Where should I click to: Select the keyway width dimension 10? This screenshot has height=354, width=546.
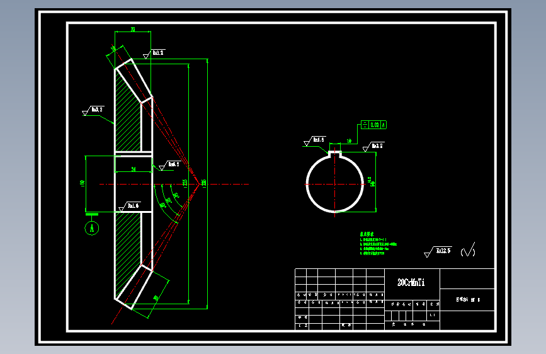[349, 140]
